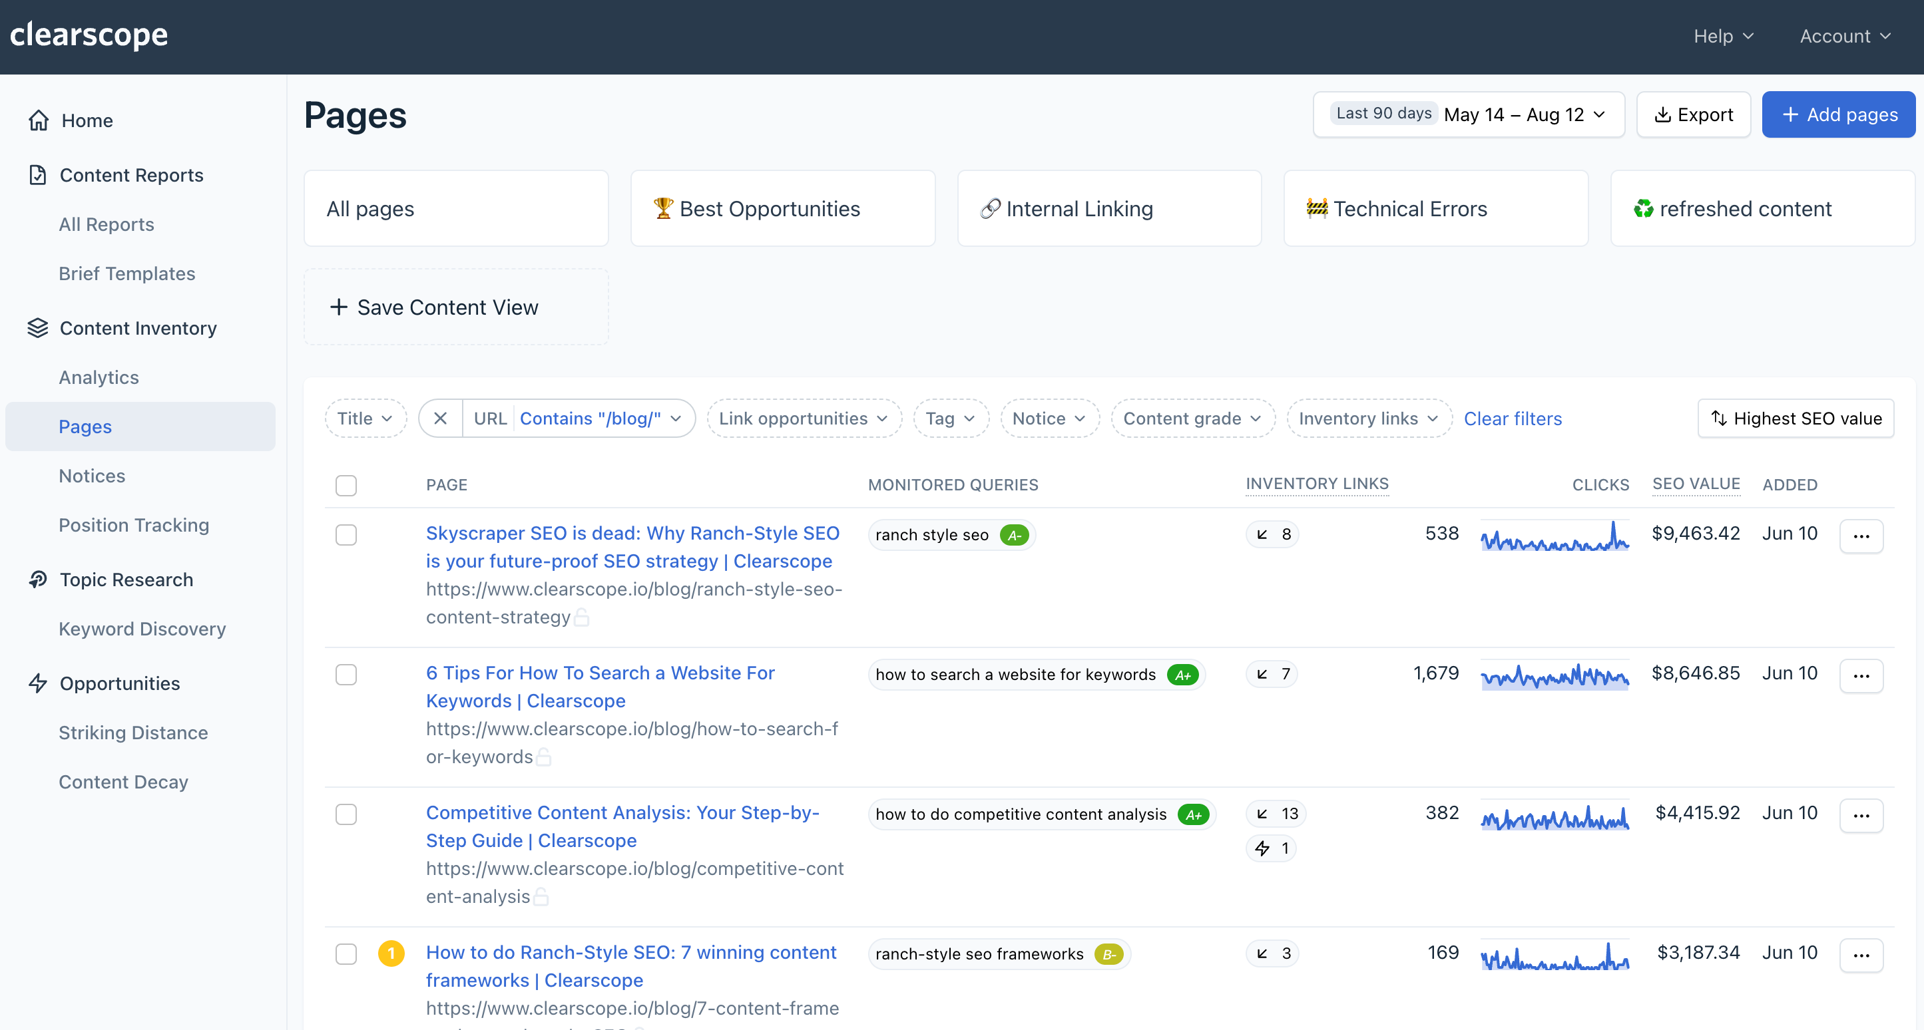Image resolution: width=1924 pixels, height=1030 pixels.
Task: Click the Add pages button
Action: 1838,114
